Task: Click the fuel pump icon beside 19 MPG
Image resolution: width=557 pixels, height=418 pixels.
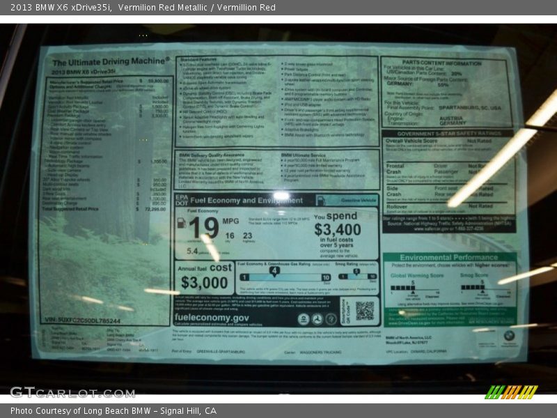Action: (x=181, y=223)
